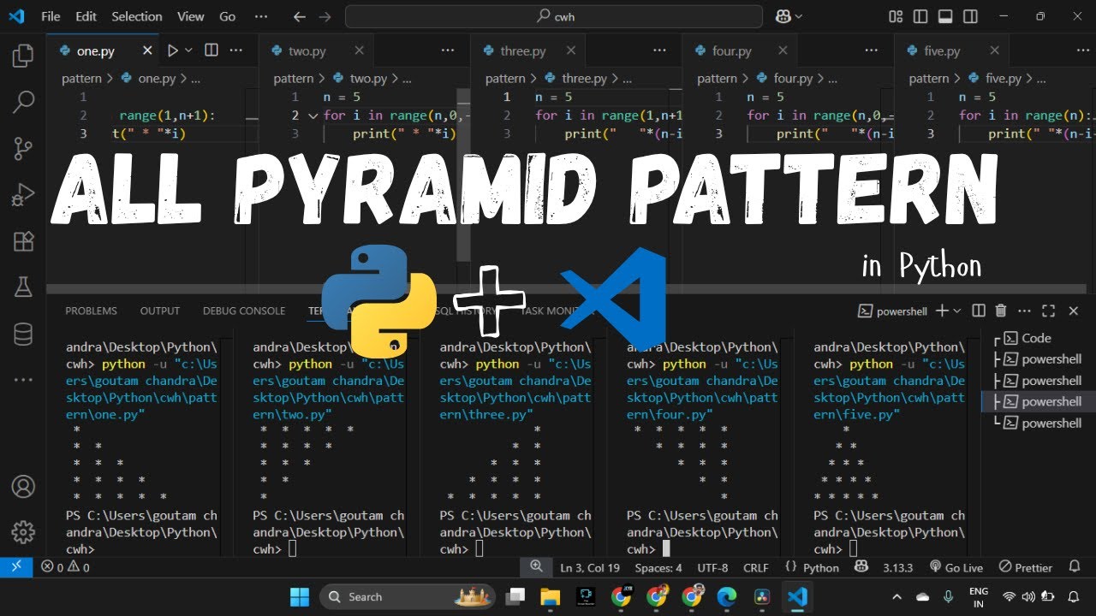The height and width of the screenshot is (616, 1096).
Task: Open the Accounts menu icon
Action: (x=23, y=487)
